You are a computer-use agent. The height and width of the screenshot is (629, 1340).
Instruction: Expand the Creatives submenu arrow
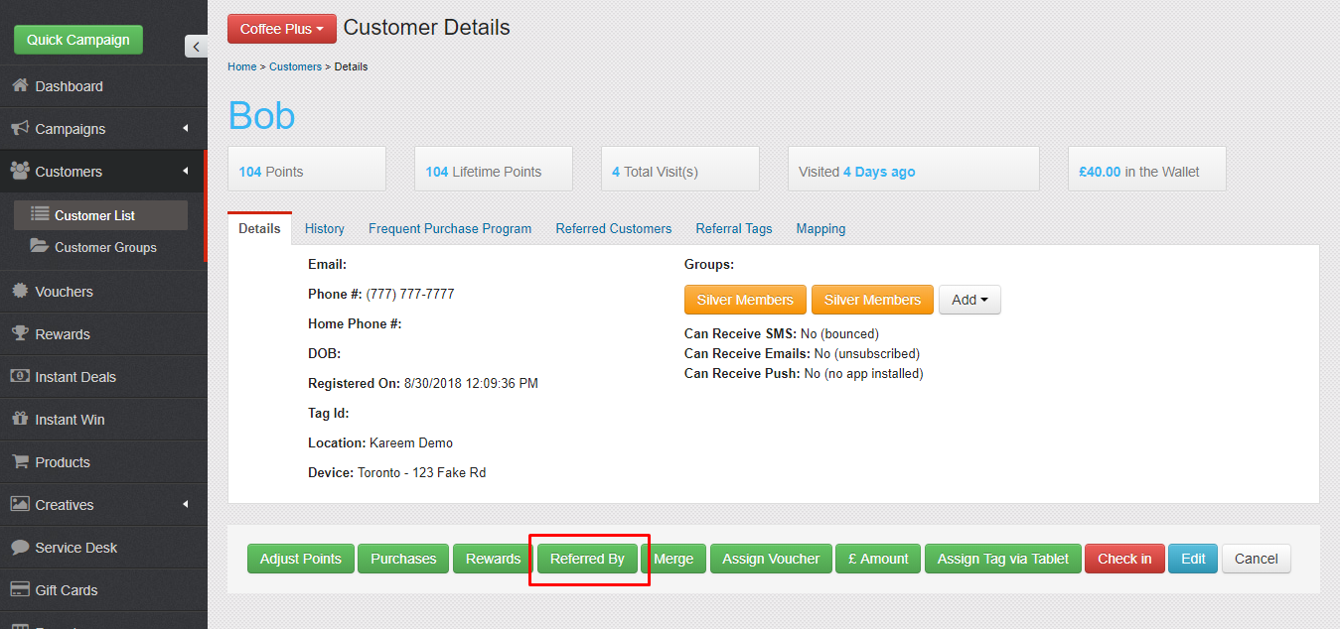[186, 505]
